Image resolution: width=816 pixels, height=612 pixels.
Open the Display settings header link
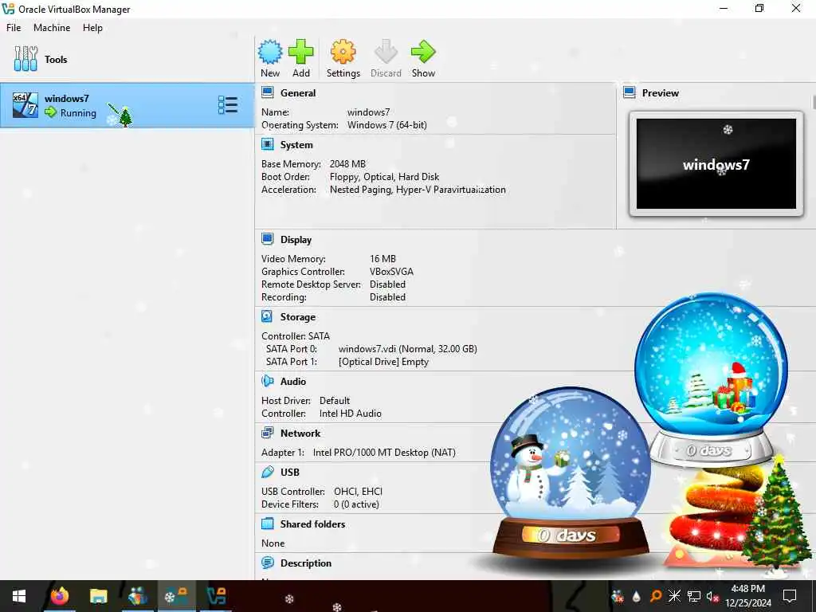tap(296, 239)
